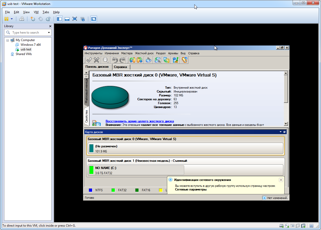Open Справка in the Paragon menu bar
Viewport: 321px width, 230px height.
[194, 53]
